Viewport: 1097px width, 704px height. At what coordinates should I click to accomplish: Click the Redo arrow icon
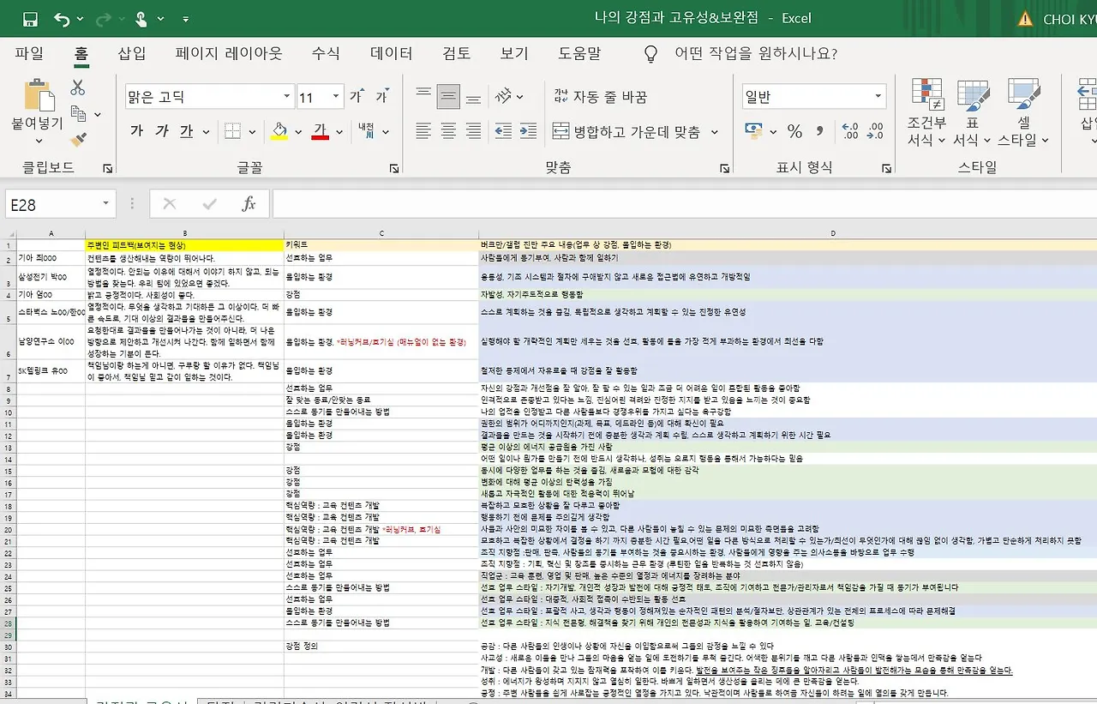point(103,19)
